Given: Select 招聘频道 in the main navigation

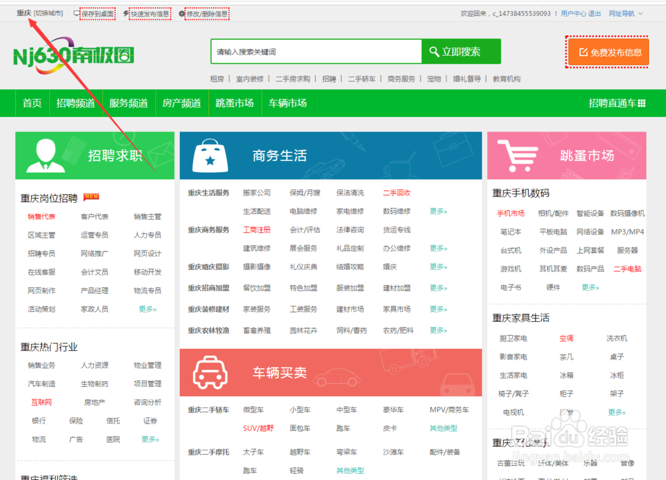Looking at the screenshot, I should pyautogui.click(x=75, y=103).
